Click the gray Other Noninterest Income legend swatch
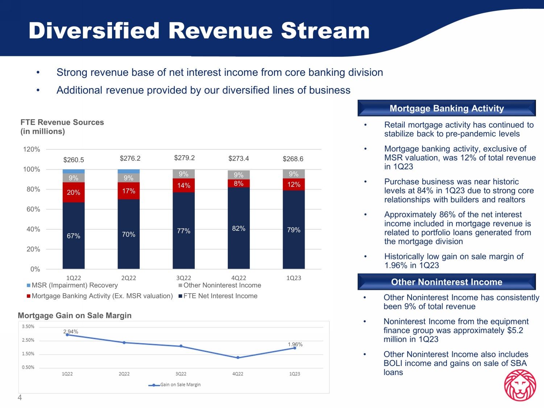 point(180,285)
